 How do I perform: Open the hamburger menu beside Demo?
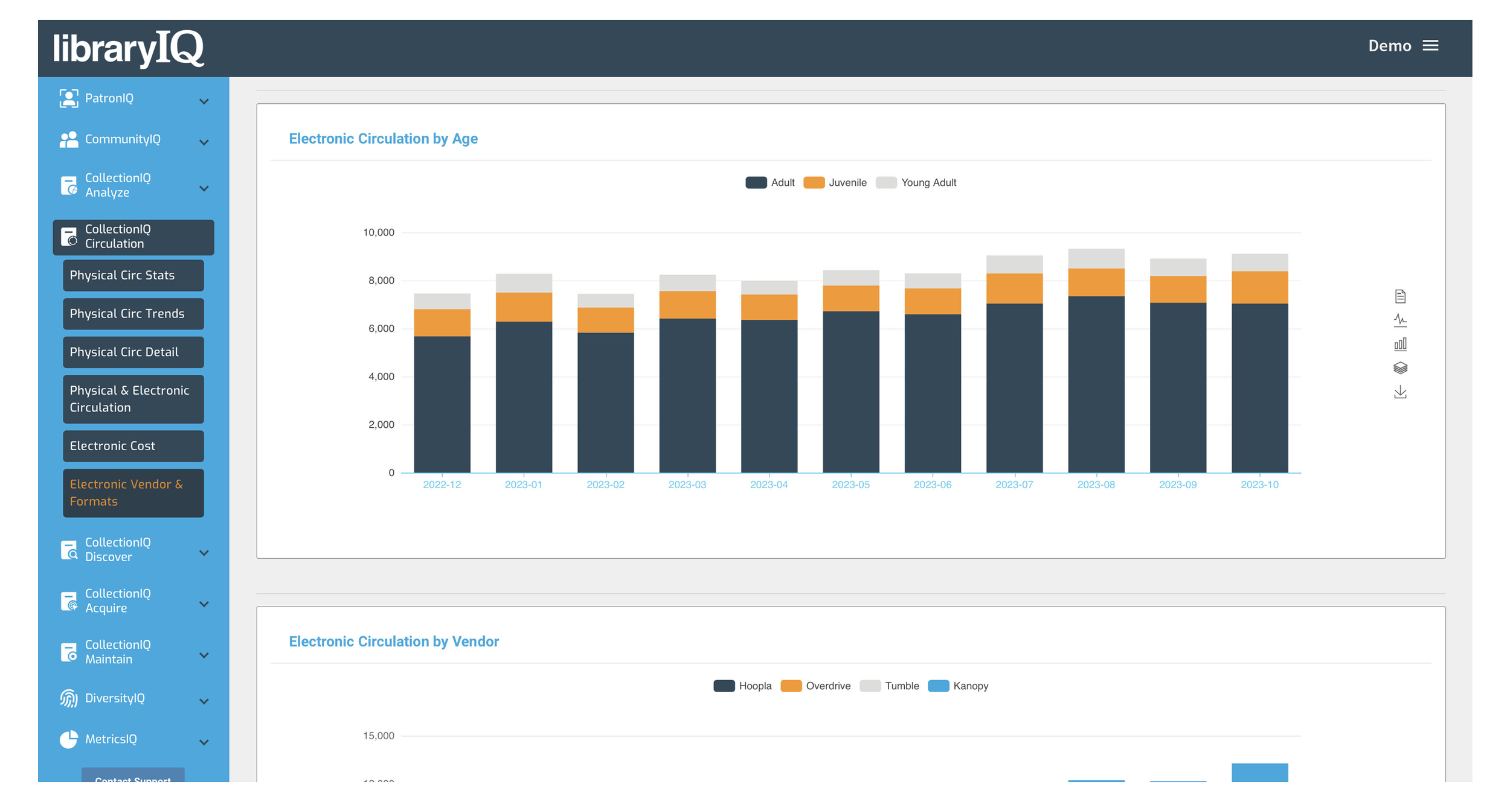pos(1430,46)
